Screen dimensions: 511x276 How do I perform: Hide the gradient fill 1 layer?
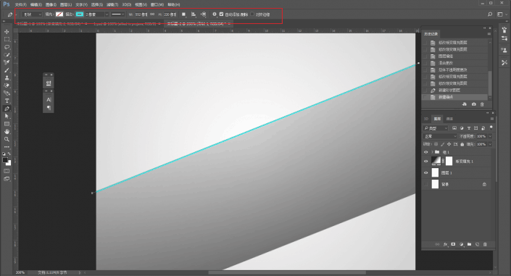point(425,162)
